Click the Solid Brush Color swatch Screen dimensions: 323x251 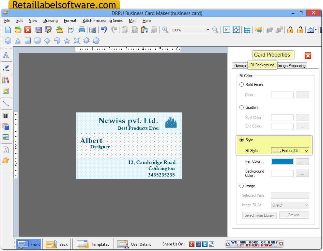coord(283,95)
